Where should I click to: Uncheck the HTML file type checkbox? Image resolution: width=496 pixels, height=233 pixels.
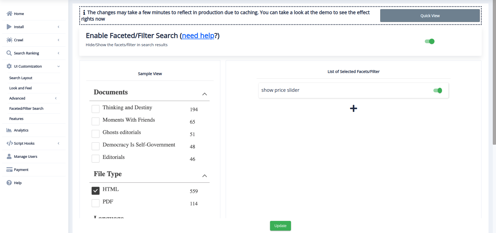click(96, 191)
